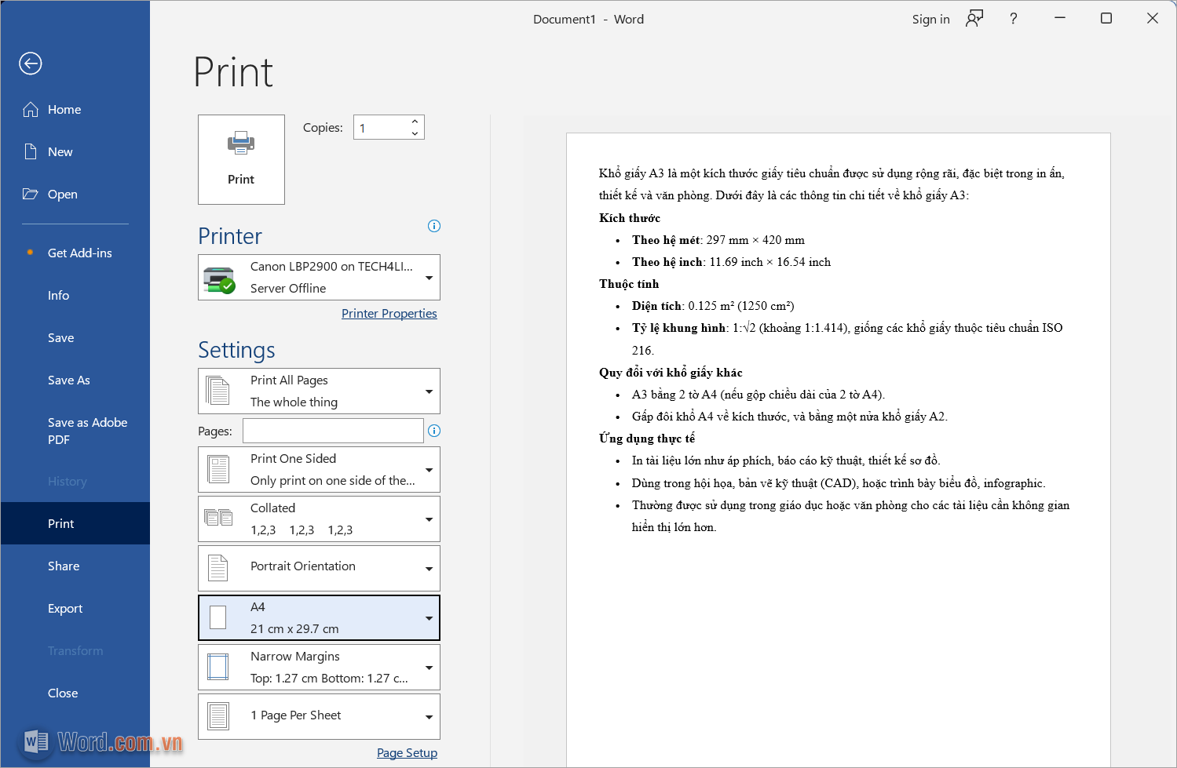Select the Save As option
Viewport: 1177px width, 768px height.
pos(68,380)
